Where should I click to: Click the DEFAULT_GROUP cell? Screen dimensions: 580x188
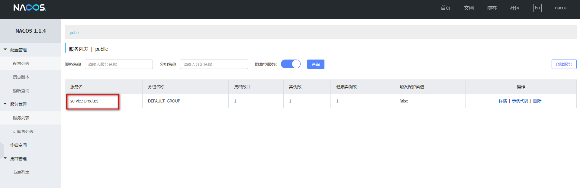click(x=185, y=101)
